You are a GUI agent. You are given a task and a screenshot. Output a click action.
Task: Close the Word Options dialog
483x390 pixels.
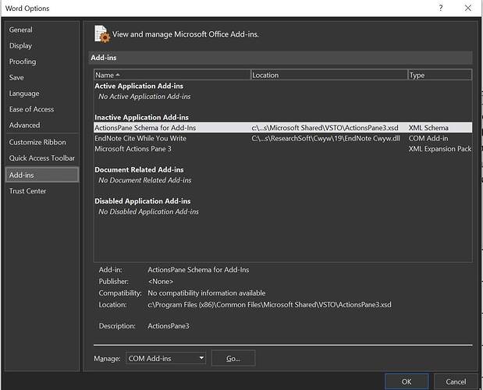468,8
